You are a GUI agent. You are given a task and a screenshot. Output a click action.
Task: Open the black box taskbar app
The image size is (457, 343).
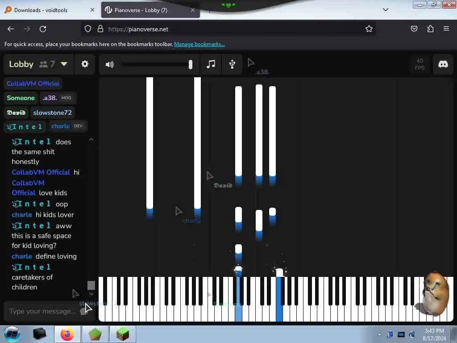point(39,334)
